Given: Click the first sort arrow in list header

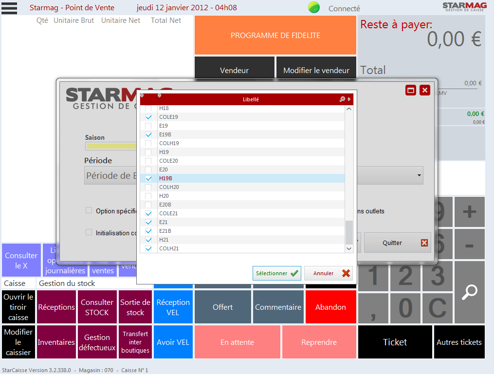Looking at the screenshot, I should pos(142,95).
